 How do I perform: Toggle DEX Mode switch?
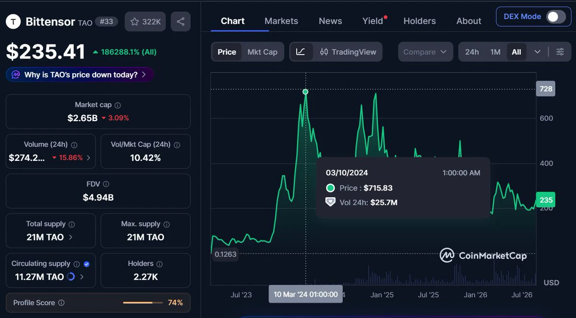556,17
